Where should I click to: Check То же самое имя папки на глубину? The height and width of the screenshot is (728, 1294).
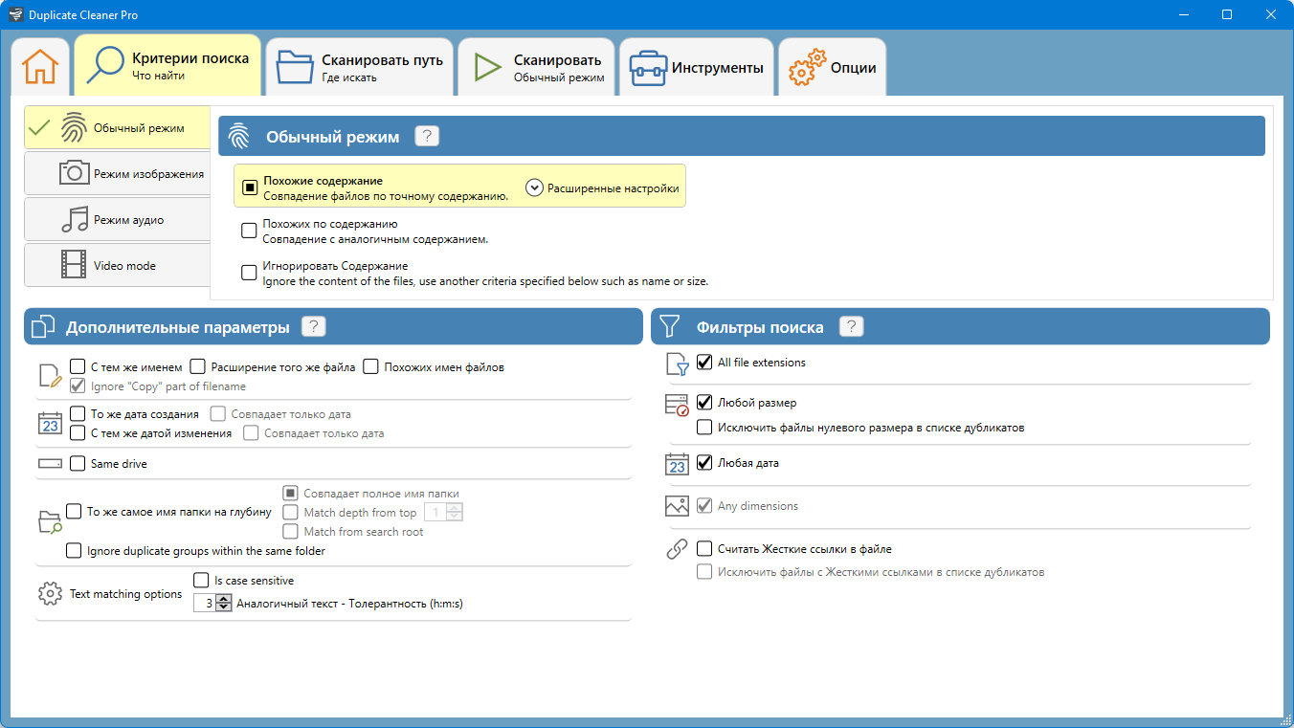coord(74,512)
